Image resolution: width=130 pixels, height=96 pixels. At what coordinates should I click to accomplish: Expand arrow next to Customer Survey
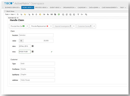[x=94, y=26]
